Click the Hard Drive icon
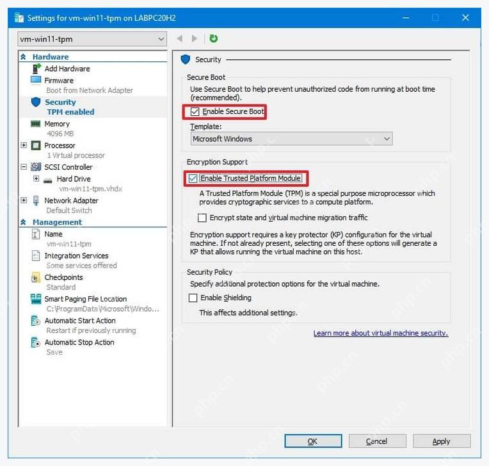The image size is (489, 466). tap(48, 180)
